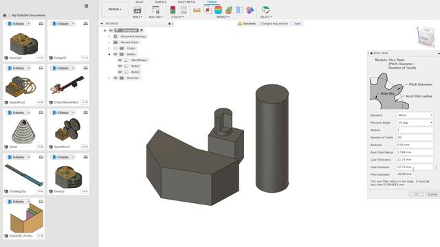Switch to the Sheet Metal tab
Screen dimensions: 440x247
(x=186, y=2)
